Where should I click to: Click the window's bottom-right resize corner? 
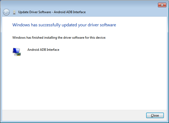168,122
